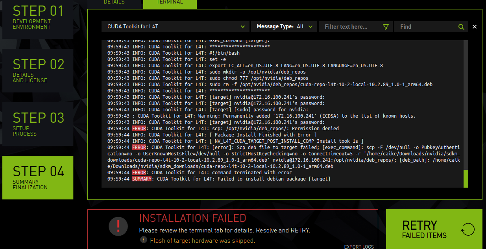Click the 'Permanently added 172.16.100.241' warning line
This screenshot has width=486, height=249.
[x=261, y=116]
